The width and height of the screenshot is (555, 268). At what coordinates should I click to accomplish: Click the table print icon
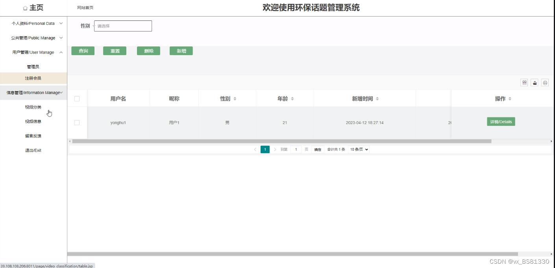point(545,83)
